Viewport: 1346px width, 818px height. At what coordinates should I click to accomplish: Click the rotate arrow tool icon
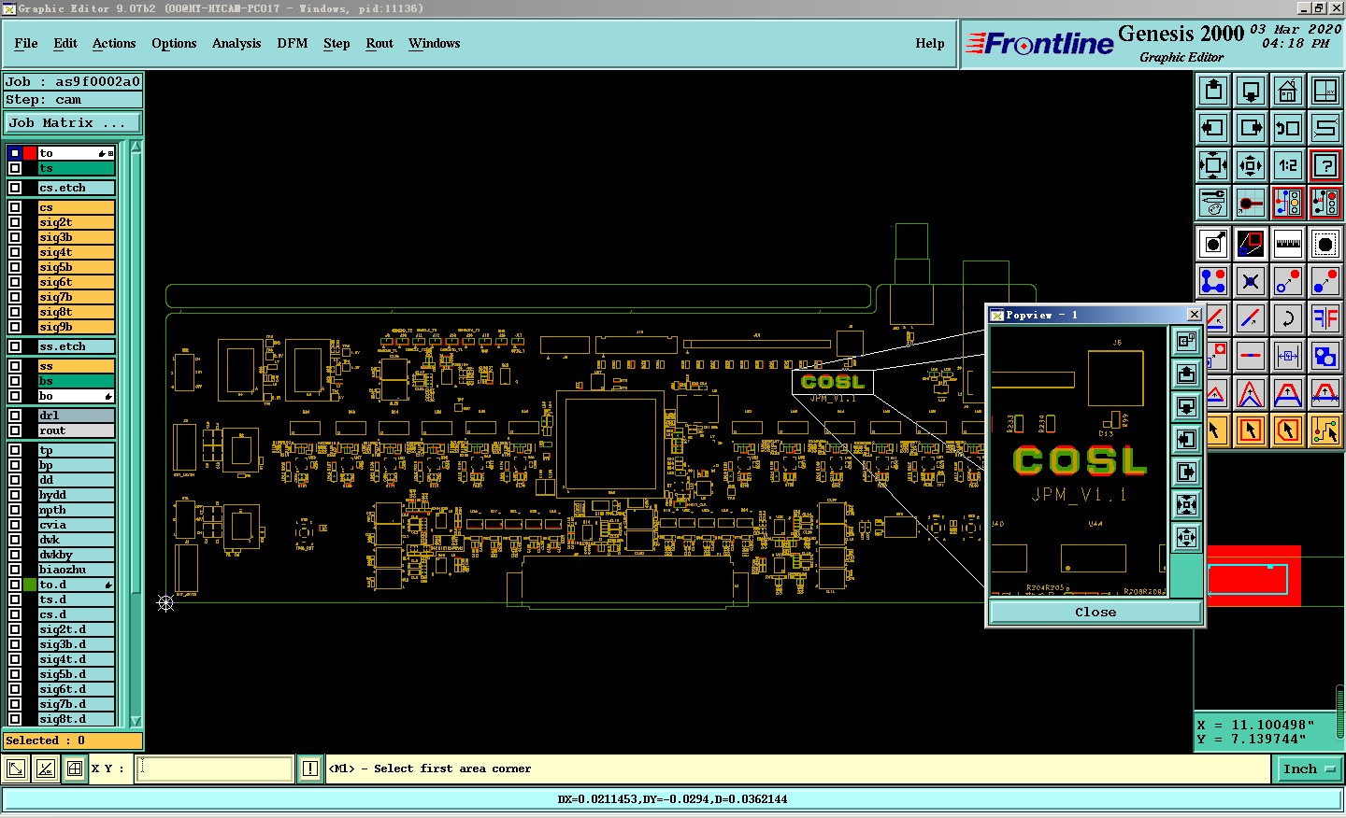pyautogui.click(x=1287, y=318)
